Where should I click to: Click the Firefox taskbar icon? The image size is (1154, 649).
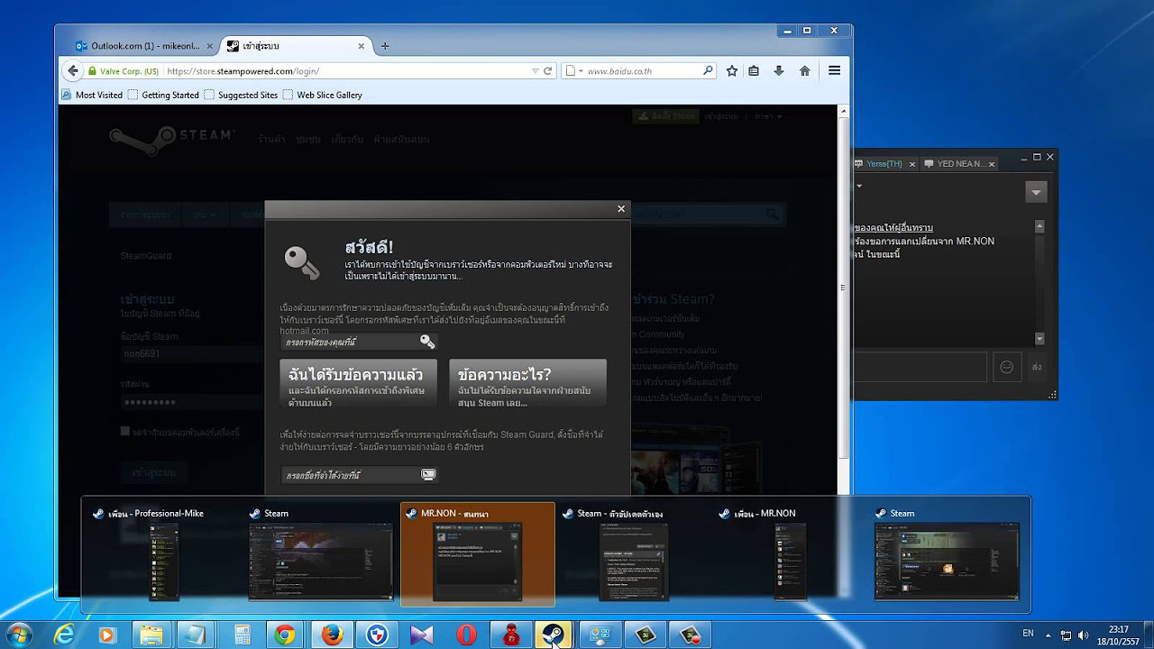(x=332, y=635)
